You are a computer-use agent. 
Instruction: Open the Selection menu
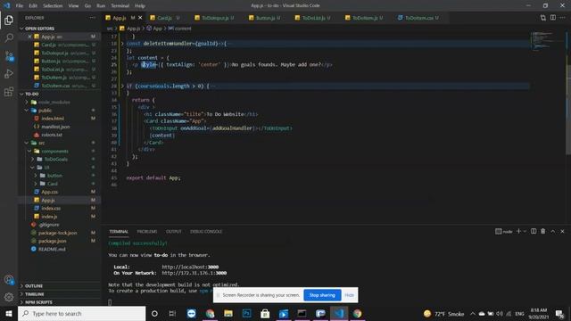pyautogui.click(x=53, y=6)
